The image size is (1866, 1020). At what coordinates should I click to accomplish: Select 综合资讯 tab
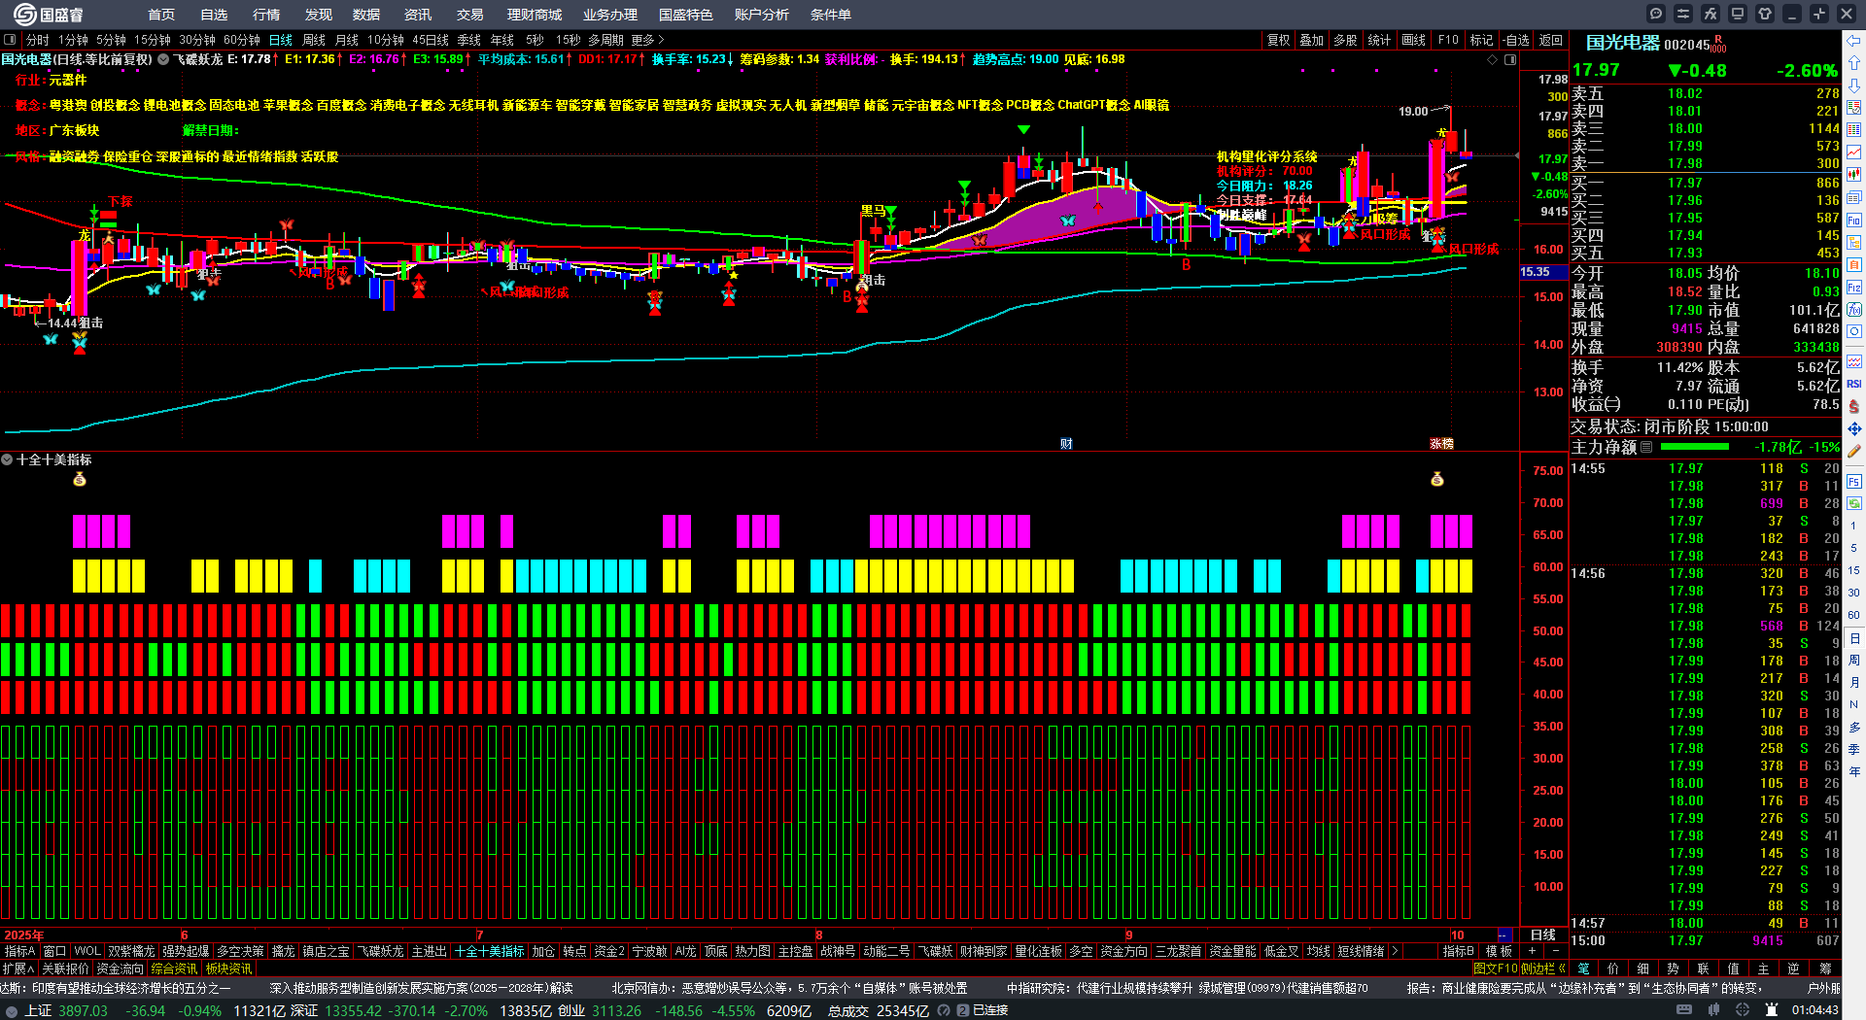[174, 968]
